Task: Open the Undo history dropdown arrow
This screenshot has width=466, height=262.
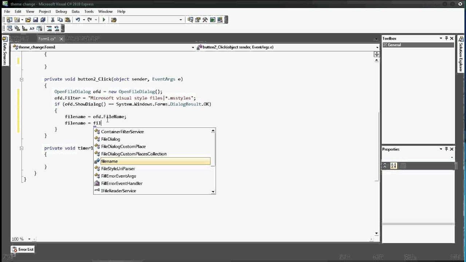Action: [x=84, y=20]
